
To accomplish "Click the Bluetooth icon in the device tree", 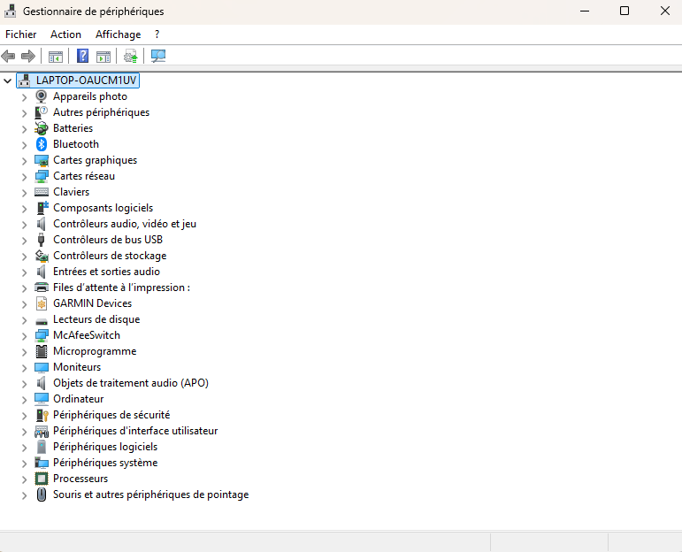I will (x=41, y=144).
